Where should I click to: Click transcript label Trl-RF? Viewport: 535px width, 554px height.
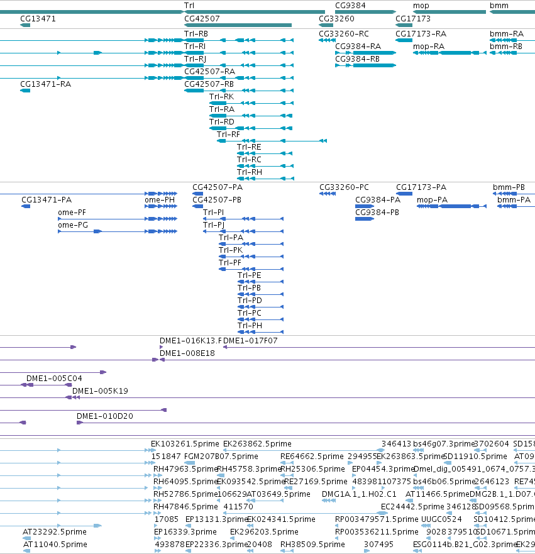(228, 135)
